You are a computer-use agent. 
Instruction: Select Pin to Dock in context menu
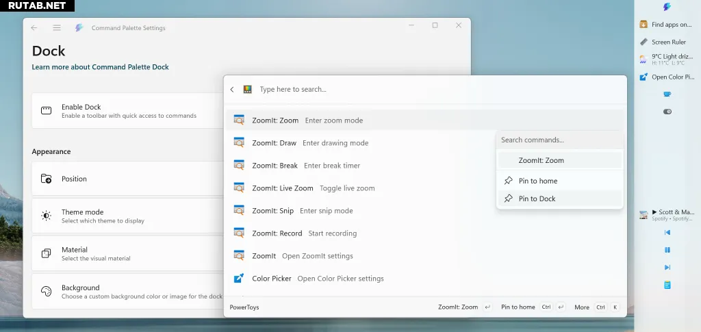(537, 199)
